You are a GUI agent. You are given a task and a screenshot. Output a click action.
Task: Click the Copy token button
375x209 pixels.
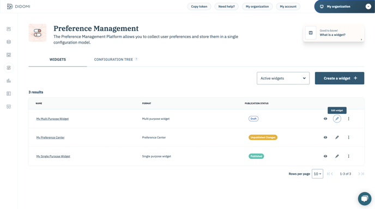tap(199, 7)
